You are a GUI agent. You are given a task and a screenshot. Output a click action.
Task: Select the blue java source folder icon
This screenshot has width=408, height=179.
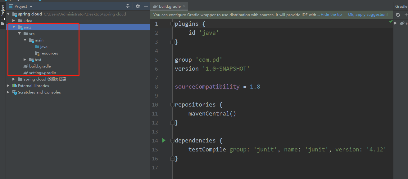tap(37, 47)
